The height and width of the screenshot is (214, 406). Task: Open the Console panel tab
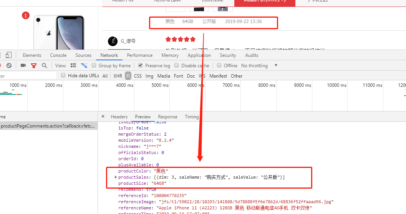(58, 55)
